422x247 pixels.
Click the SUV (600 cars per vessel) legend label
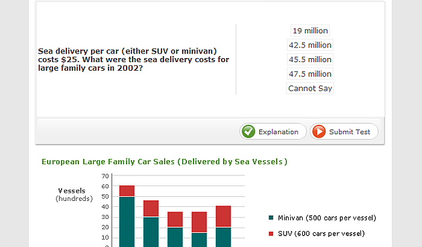[322, 234]
